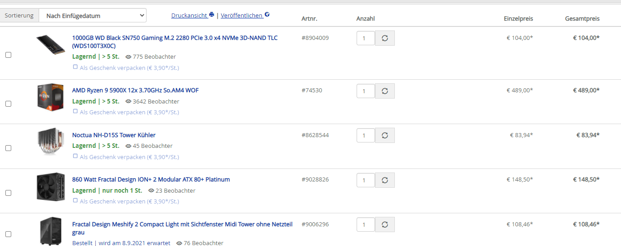Screen dimensions: 621x246
Task: Select the Fractal Design ION+ 2 row checkbox
Action: 8,193
